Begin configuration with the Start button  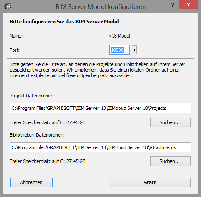pyautogui.click(x=150, y=182)
